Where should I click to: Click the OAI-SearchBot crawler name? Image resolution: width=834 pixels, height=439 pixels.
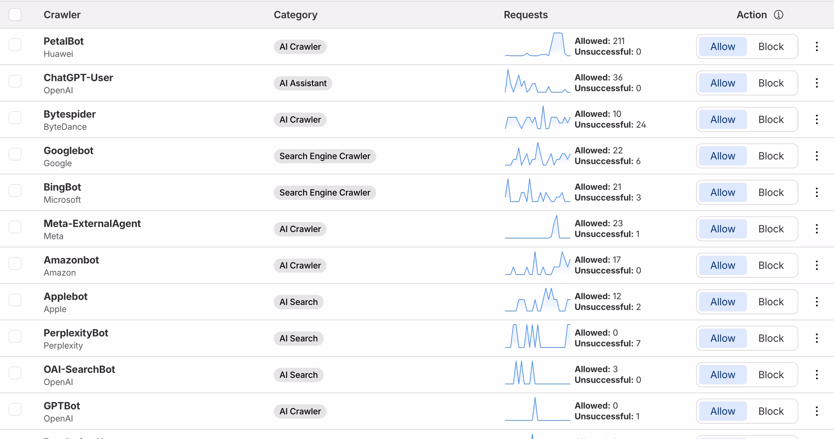[x=79, y=369]
